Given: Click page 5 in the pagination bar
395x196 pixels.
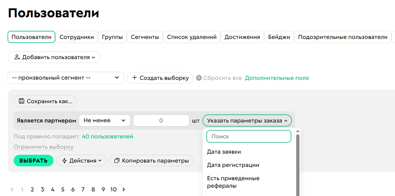Looking at the screenshot, I should tap(63, 189).
